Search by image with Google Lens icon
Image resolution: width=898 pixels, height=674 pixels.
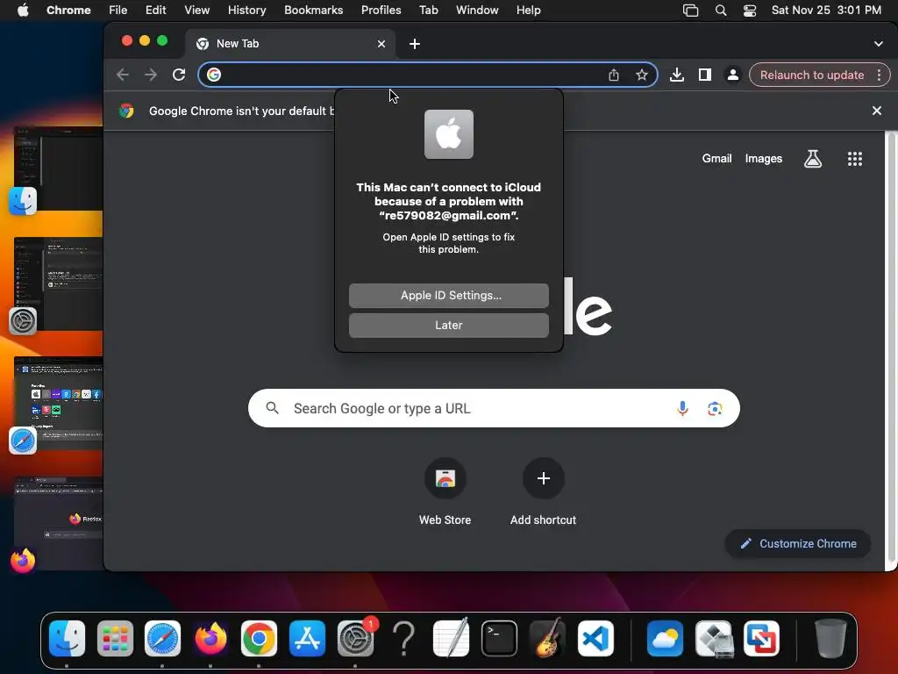pyautogui.click(x=714, y=409)
